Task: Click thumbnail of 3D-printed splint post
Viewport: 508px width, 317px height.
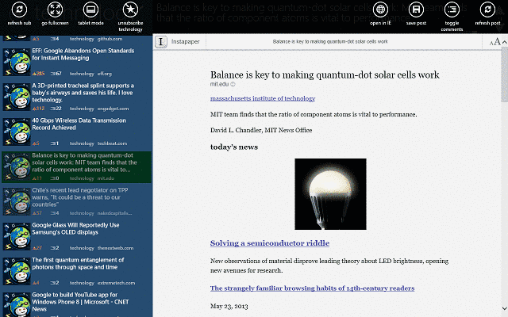Action: pyautogui.click(x=17, y=97)
